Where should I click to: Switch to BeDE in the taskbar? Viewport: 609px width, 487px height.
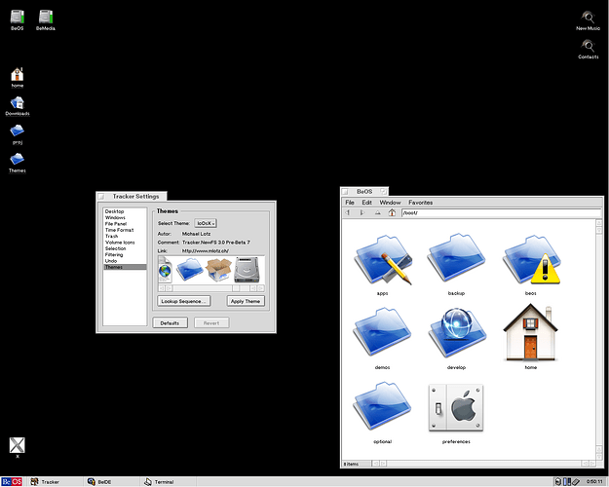(x=112, y=481)
